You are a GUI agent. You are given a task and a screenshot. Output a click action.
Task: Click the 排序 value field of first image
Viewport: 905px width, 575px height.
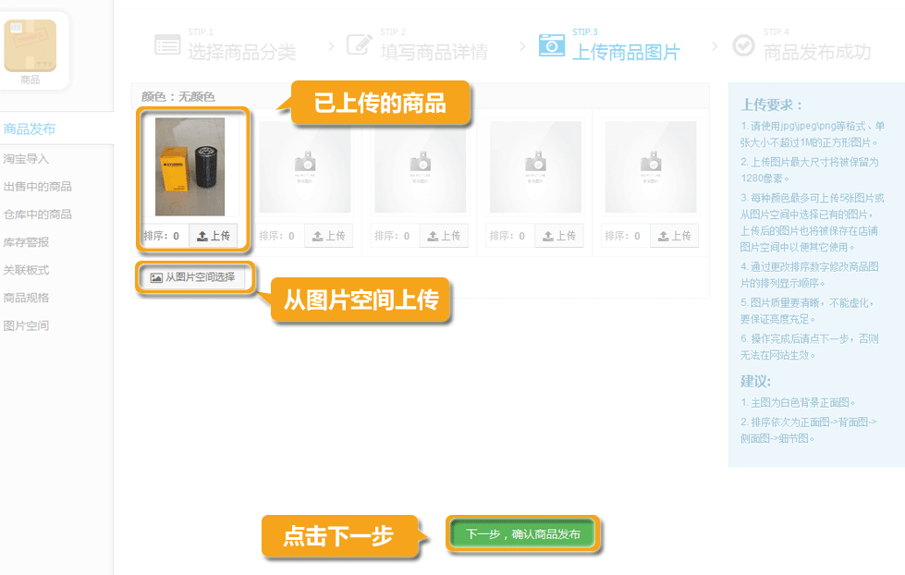pyautogui.click(x=176, y=236)
